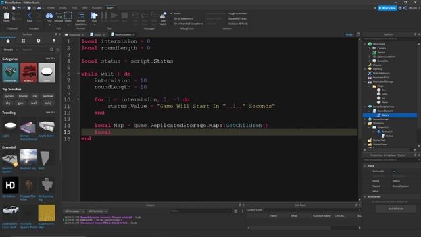Click the Toolbox search magnifier icon
The height and width of the screenshot is (237, 421).
51,49
